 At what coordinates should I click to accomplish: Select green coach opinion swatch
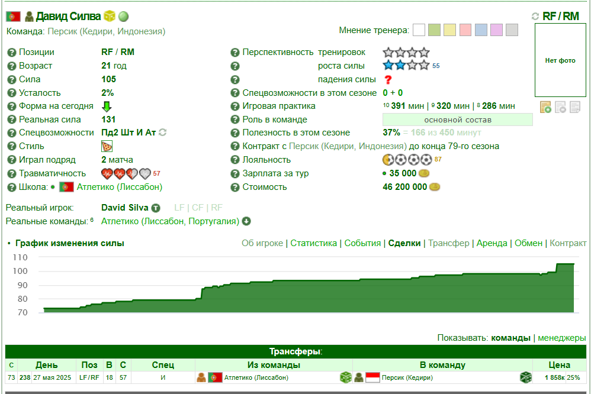434,30
